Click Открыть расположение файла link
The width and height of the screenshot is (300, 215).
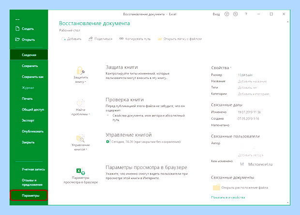245,187
